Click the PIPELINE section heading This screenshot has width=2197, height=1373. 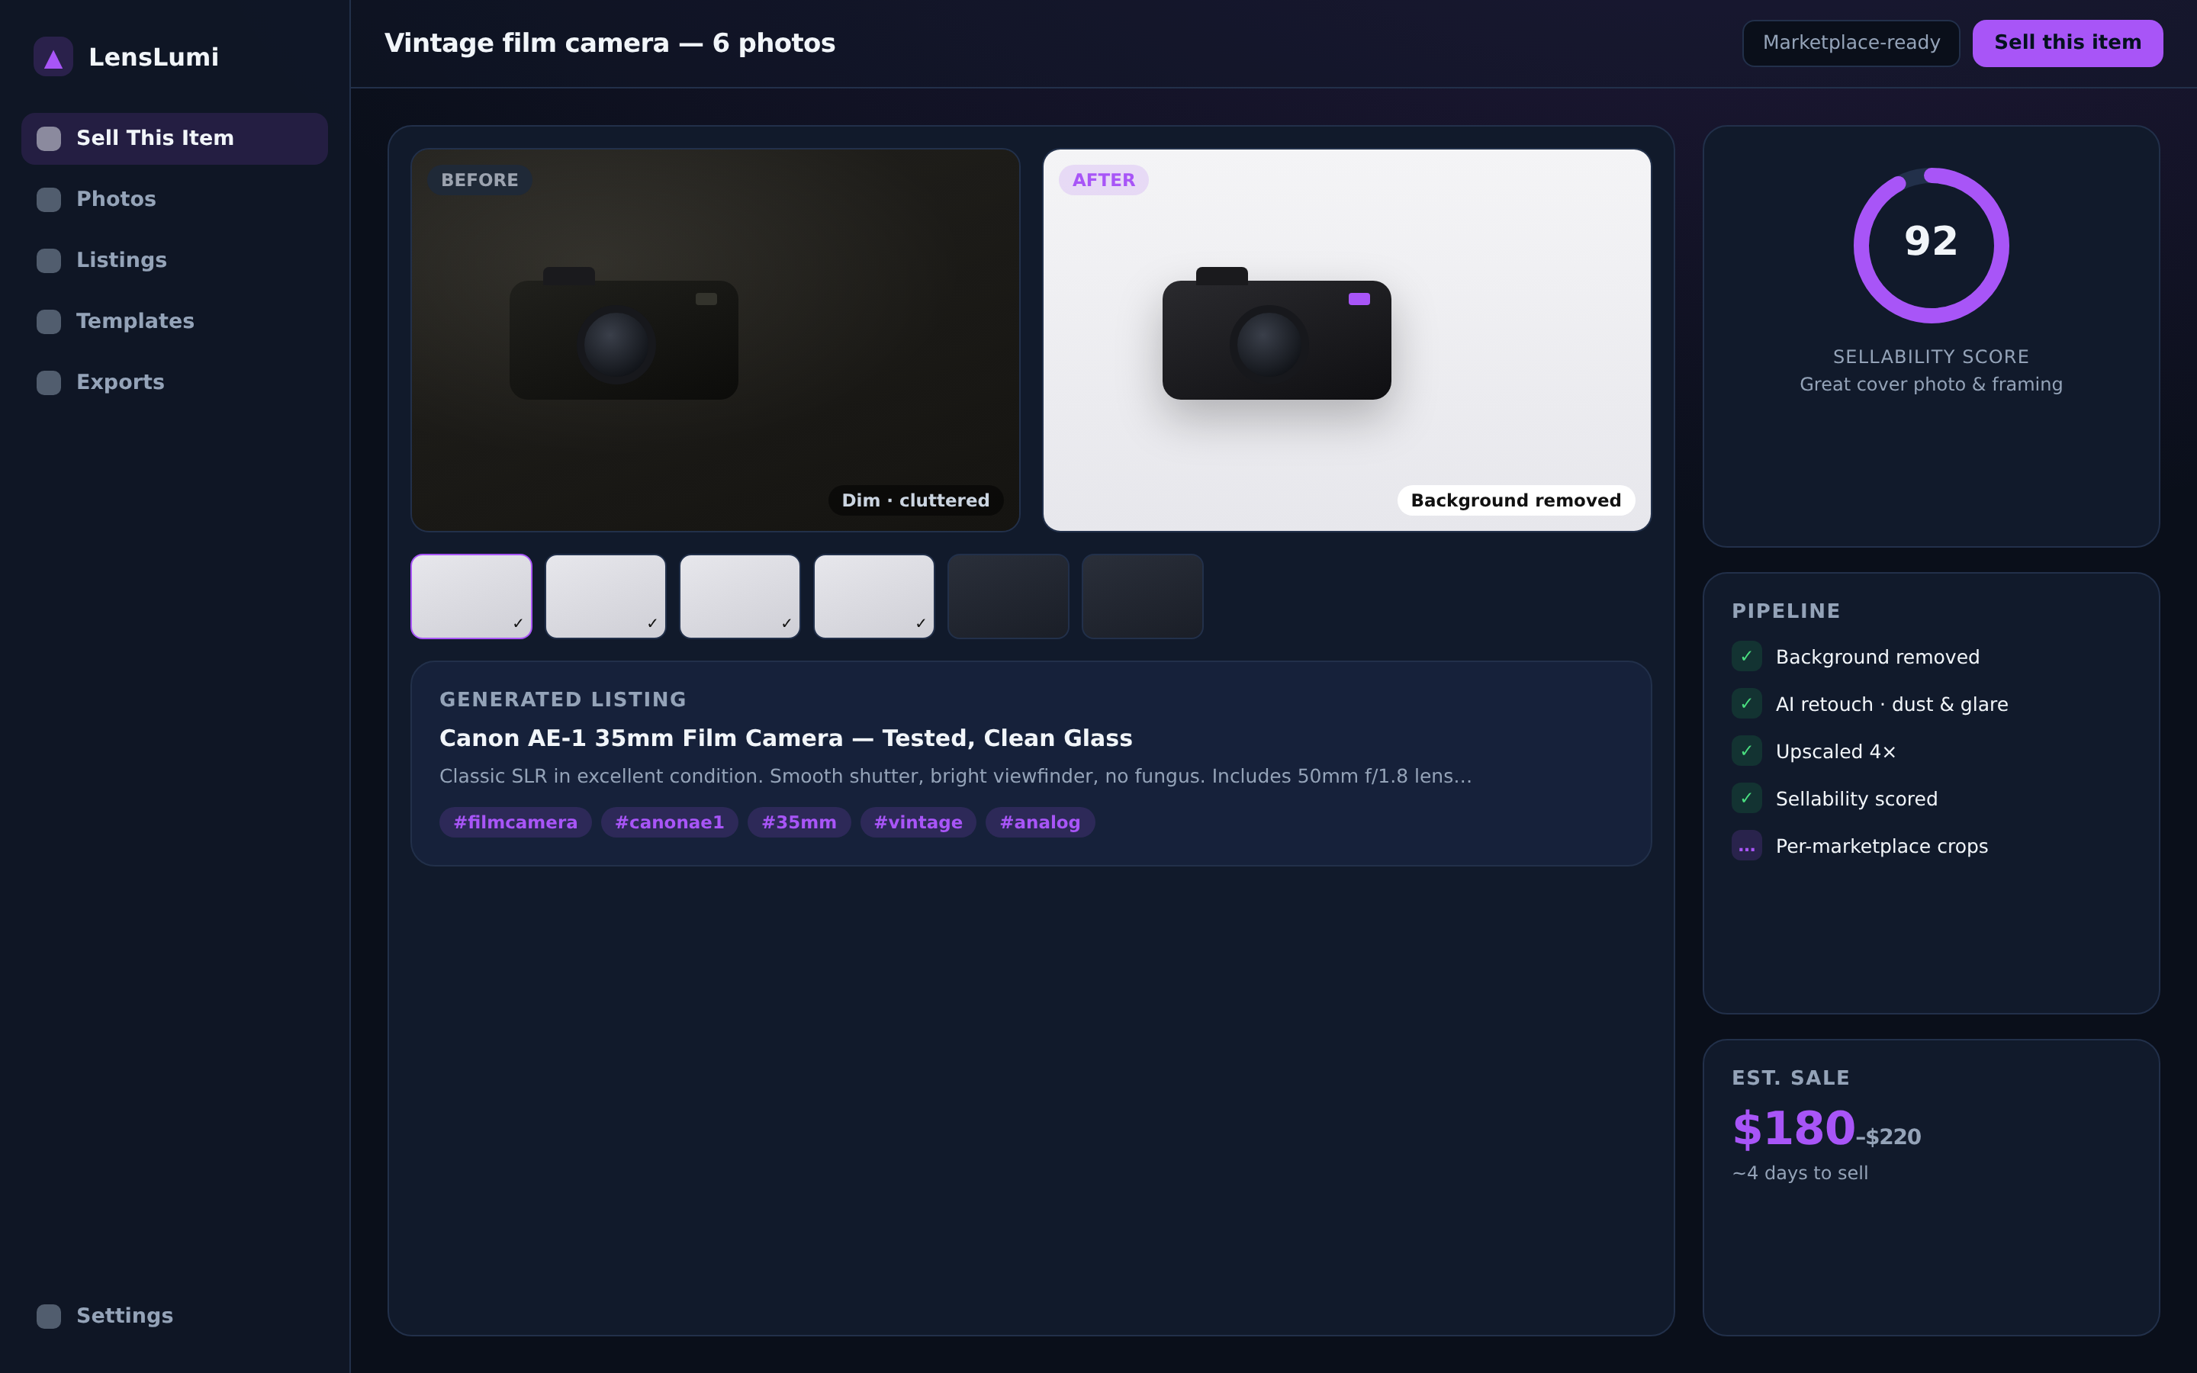coord(1786,611)
